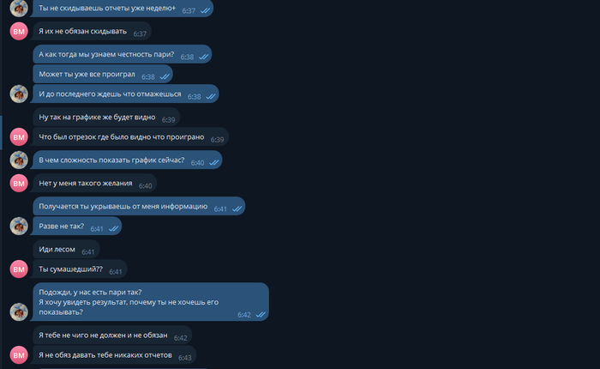The image size is (600, 369).
Task: Select the message 'Может ты уже все проиграл'
Action: [x=103, y=75]
